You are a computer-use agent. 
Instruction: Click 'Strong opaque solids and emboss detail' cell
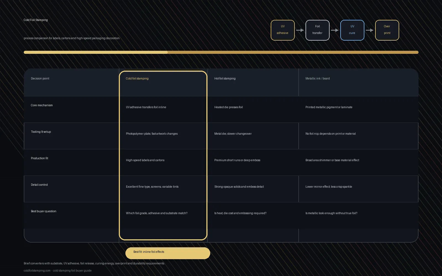pyautogui.click(x=239, y=187)
